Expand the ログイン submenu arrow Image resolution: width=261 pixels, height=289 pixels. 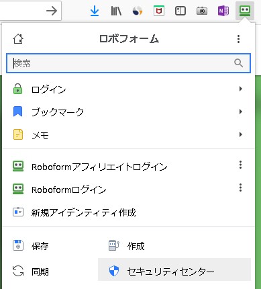pyautogui.click(x=241, y=89)
